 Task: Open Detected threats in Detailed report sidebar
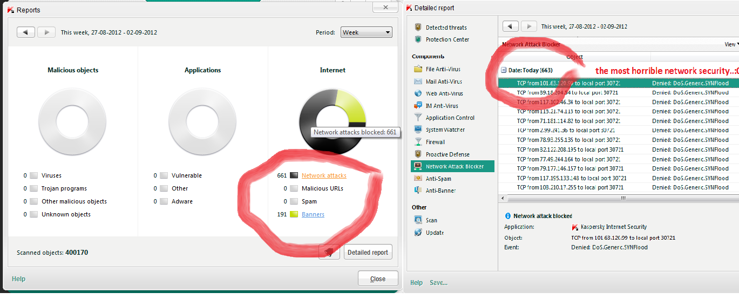coord(446,28)
